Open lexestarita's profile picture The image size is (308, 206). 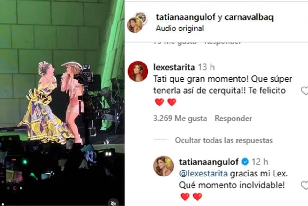pyautogui.click(x=138, y=71)
